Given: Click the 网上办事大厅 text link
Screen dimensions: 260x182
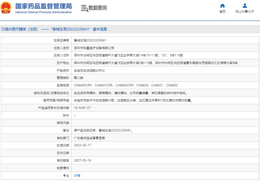Looking at the screenshot, I should tap(245, 12).
